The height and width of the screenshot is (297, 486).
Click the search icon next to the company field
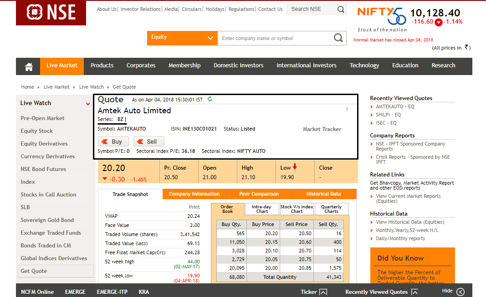point(338,38)
